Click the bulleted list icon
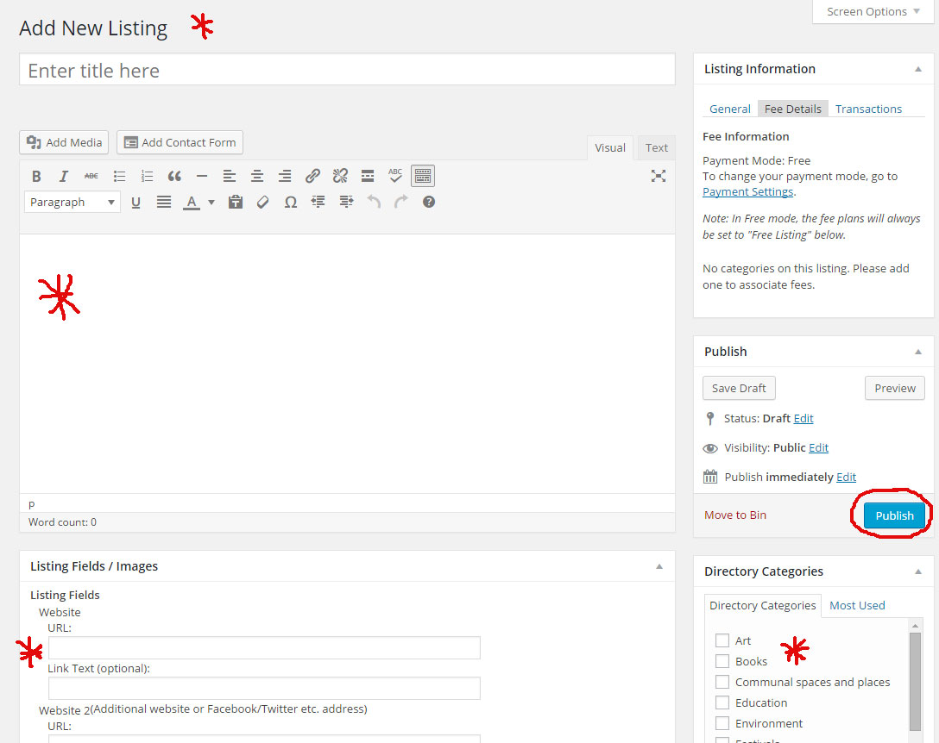The width and height of the screenshot is (939, 743). 119,176
